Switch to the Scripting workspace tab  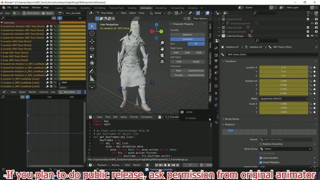point(192,8)
